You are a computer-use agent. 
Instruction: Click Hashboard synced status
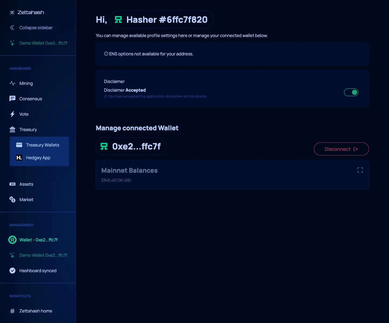[x=38, y=271]
